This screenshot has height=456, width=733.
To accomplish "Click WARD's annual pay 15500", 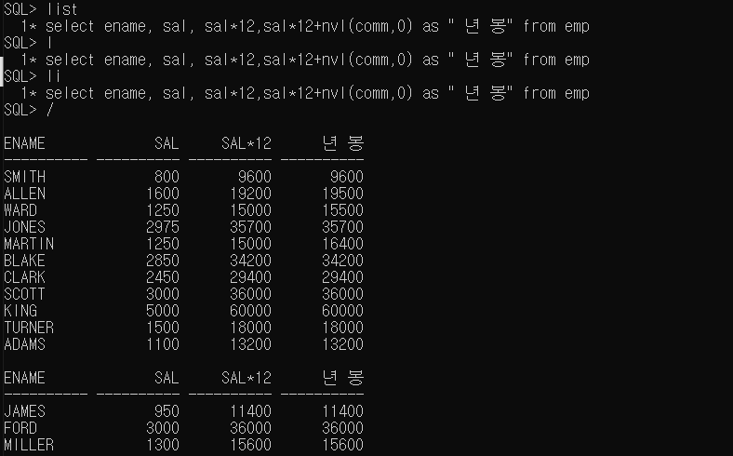I will [x=342, y=210].
